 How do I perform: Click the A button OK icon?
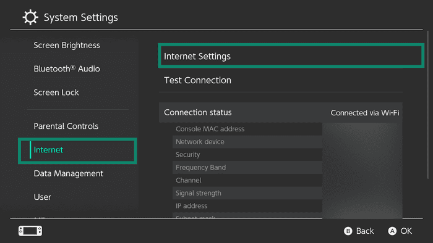click(392, 231)
